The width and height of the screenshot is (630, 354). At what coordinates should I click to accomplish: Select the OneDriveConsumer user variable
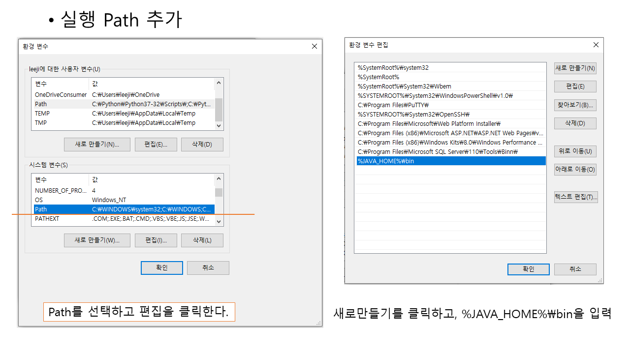click(124, 95)
